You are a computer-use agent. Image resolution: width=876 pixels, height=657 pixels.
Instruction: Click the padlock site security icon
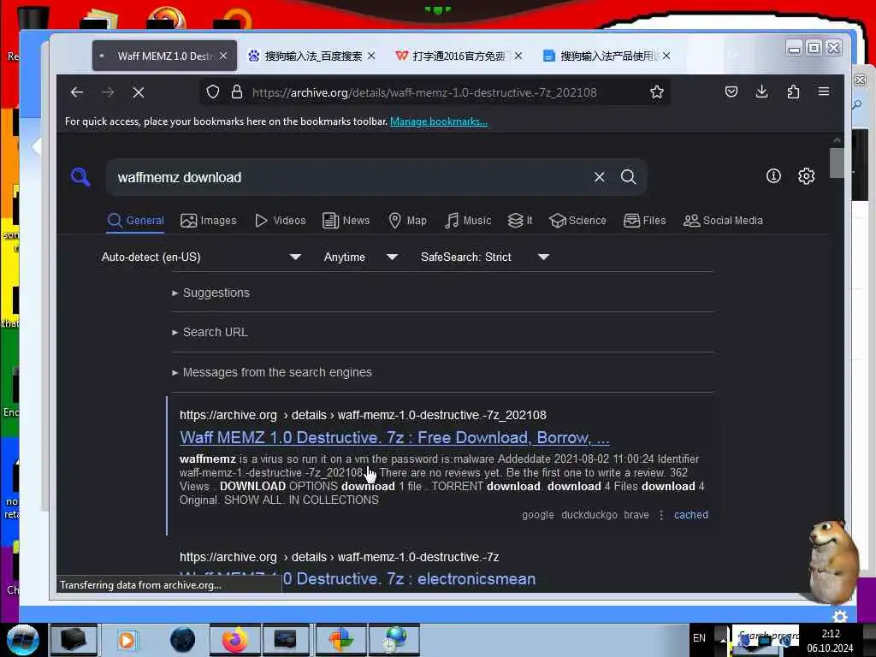click(x=237, y=92)
